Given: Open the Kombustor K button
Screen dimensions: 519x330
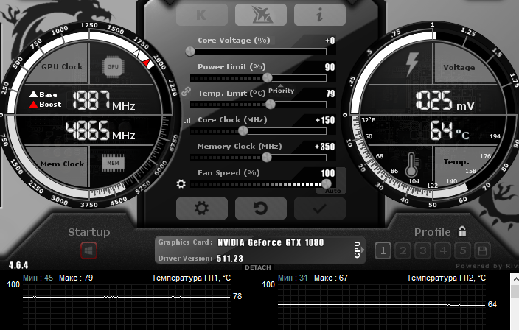Looking at the screenshot, I should coord(202,15).
